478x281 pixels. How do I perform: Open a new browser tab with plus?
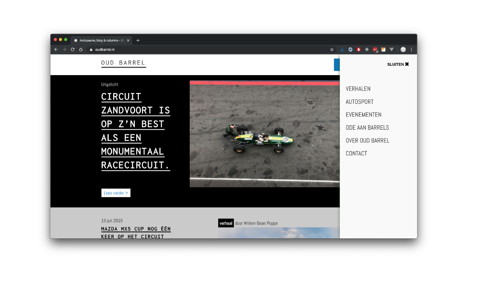[138, 40]
